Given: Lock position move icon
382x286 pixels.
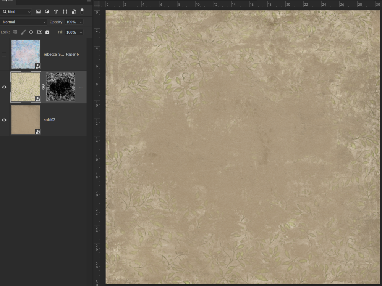Looking at the screenshot, I should 31,32.
